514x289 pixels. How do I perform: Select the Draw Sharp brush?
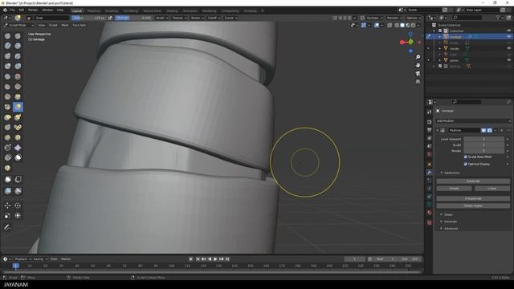click(18, 36)
